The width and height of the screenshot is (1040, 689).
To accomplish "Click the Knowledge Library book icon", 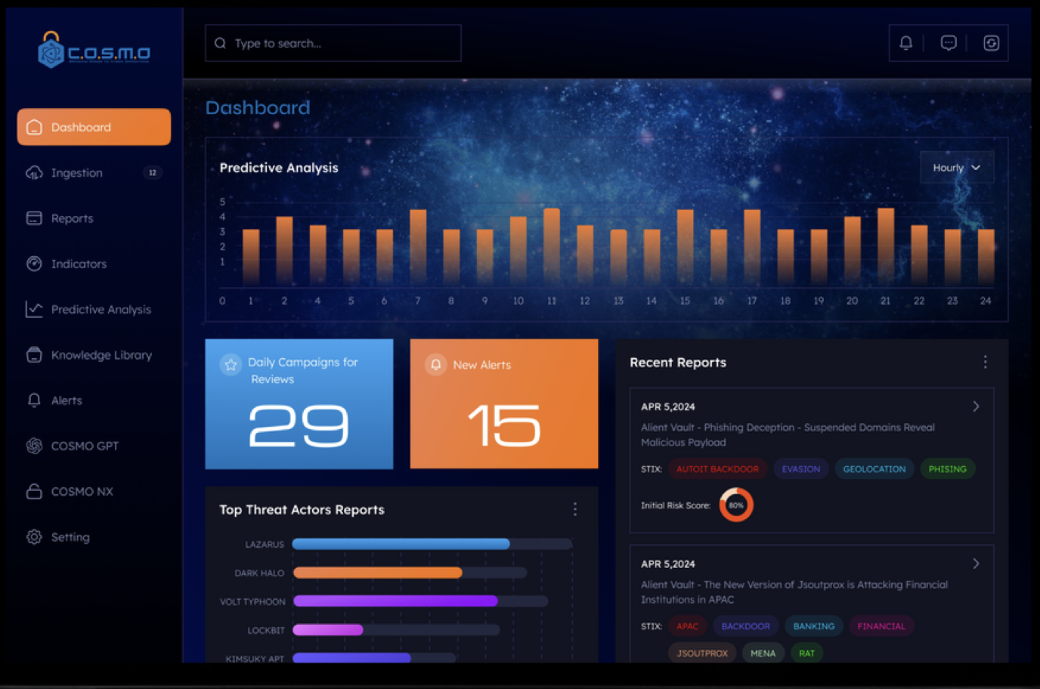I will (34, 354).
